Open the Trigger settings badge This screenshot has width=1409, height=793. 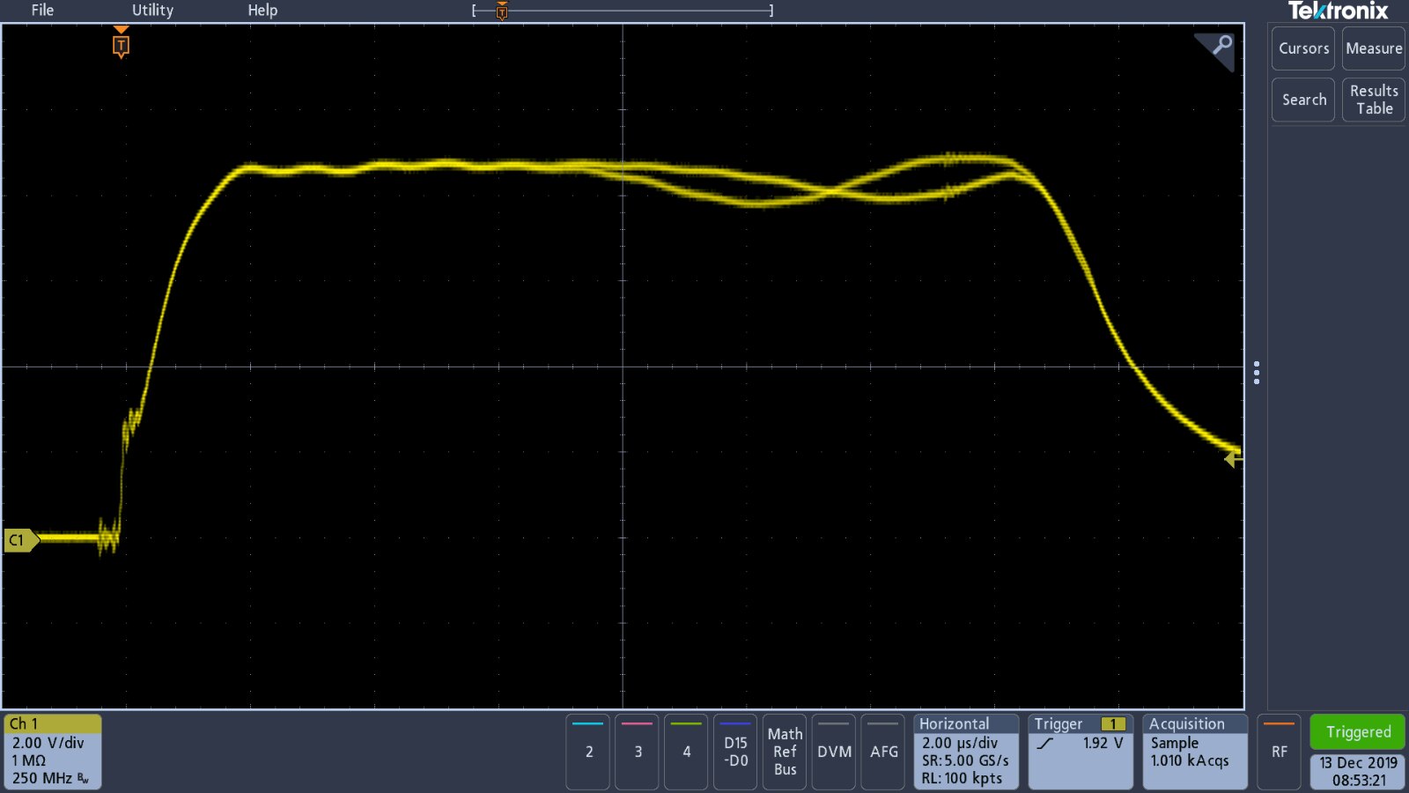pyautogui.click(x=1081, y=752)
